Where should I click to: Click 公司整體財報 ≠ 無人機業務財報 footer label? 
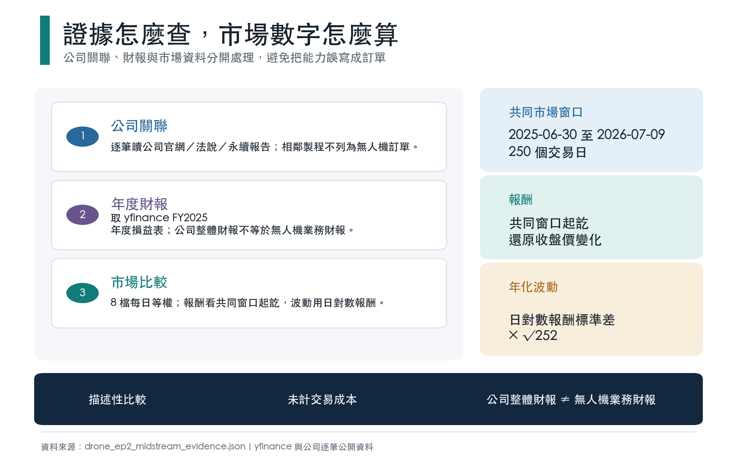point(571,400)
